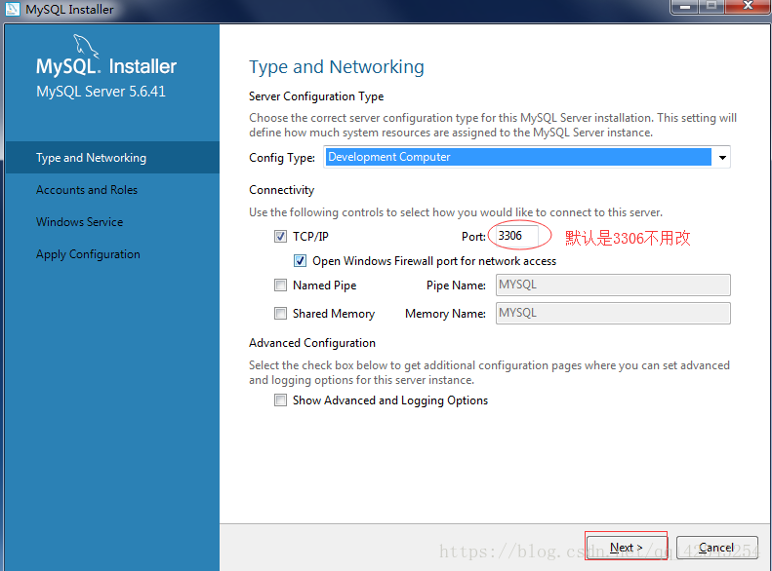
Task: Click the Type and Networking heading
Action: point(337,67)
